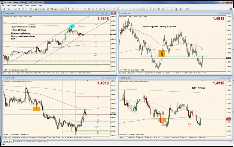Screen dimensions: 234x147
Task: Show the Market Watch window
Action: 15,9
